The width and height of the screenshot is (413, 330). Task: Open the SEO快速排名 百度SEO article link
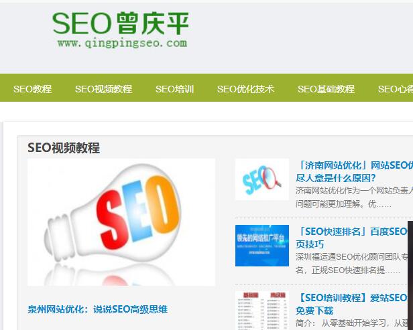(x=354, y=238)
